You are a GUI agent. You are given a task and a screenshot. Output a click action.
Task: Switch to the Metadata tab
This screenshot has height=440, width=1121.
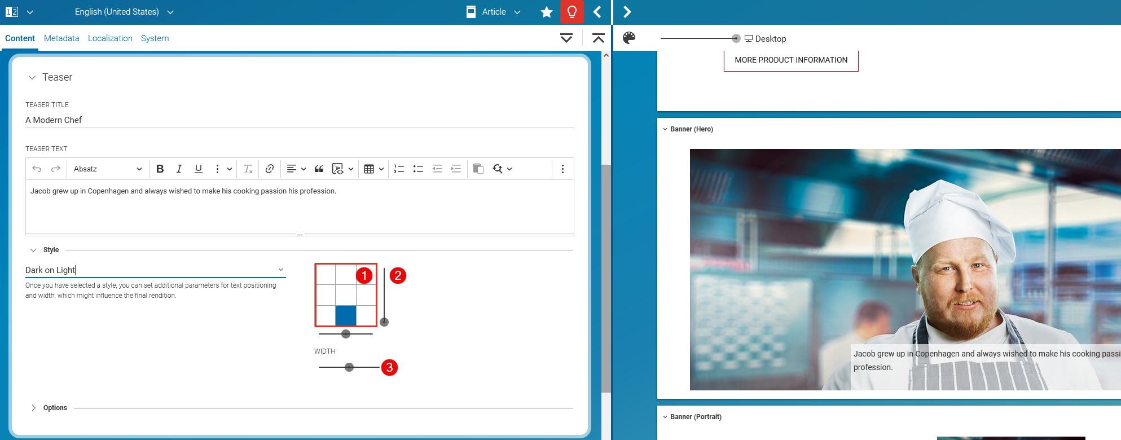[61, 38]
